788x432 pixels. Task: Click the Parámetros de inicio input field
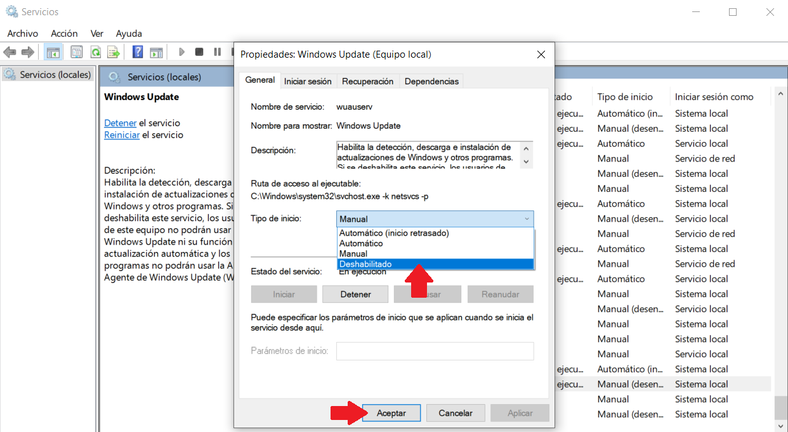coord(435,351)
